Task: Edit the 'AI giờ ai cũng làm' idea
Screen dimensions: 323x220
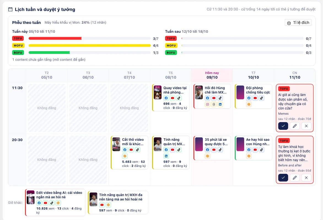Action: click(295, 126)
